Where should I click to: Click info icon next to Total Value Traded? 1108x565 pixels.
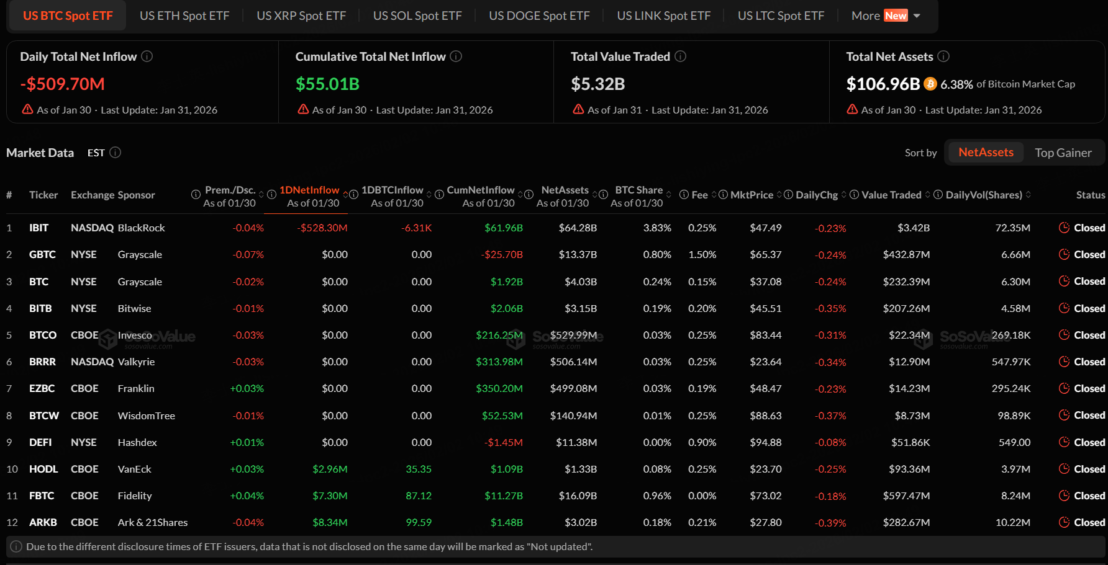[681, 56]
